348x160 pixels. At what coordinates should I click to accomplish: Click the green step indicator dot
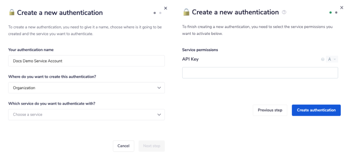[331, 12]
